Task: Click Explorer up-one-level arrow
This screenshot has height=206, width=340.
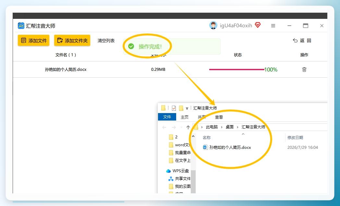Action: (188, 127)
